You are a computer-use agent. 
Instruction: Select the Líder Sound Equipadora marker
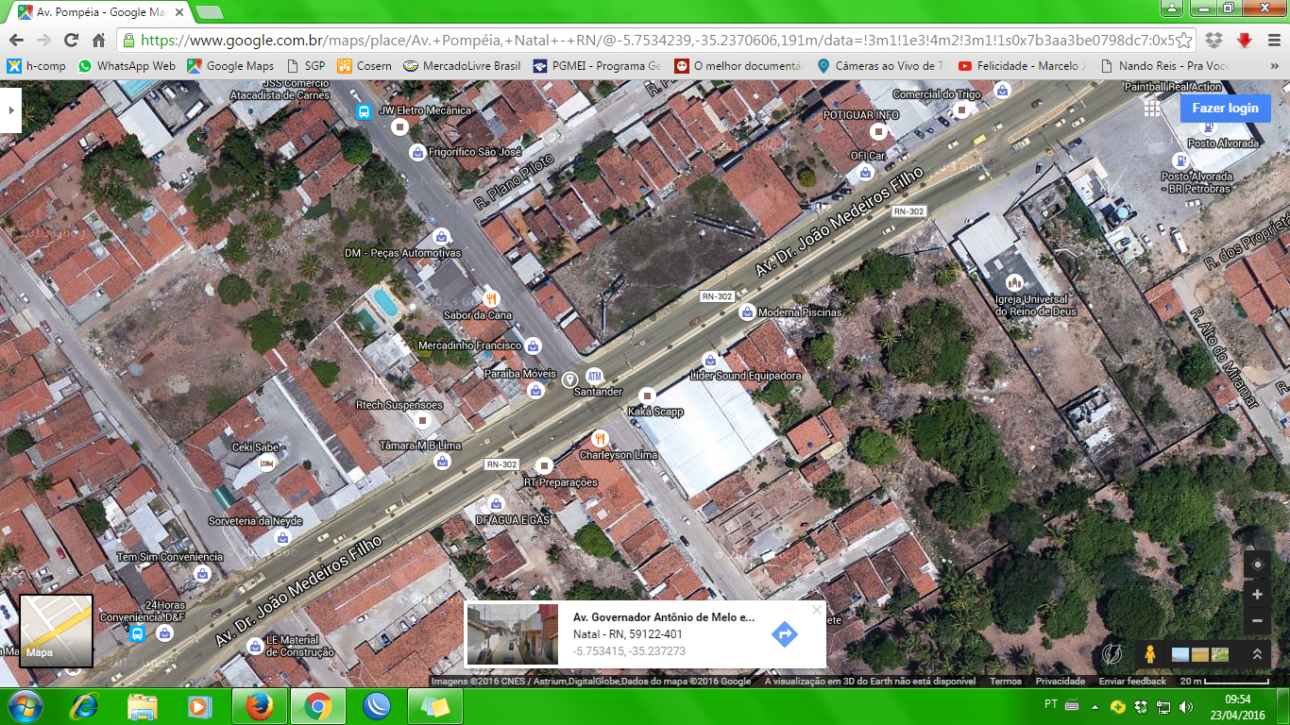point(710,360)
